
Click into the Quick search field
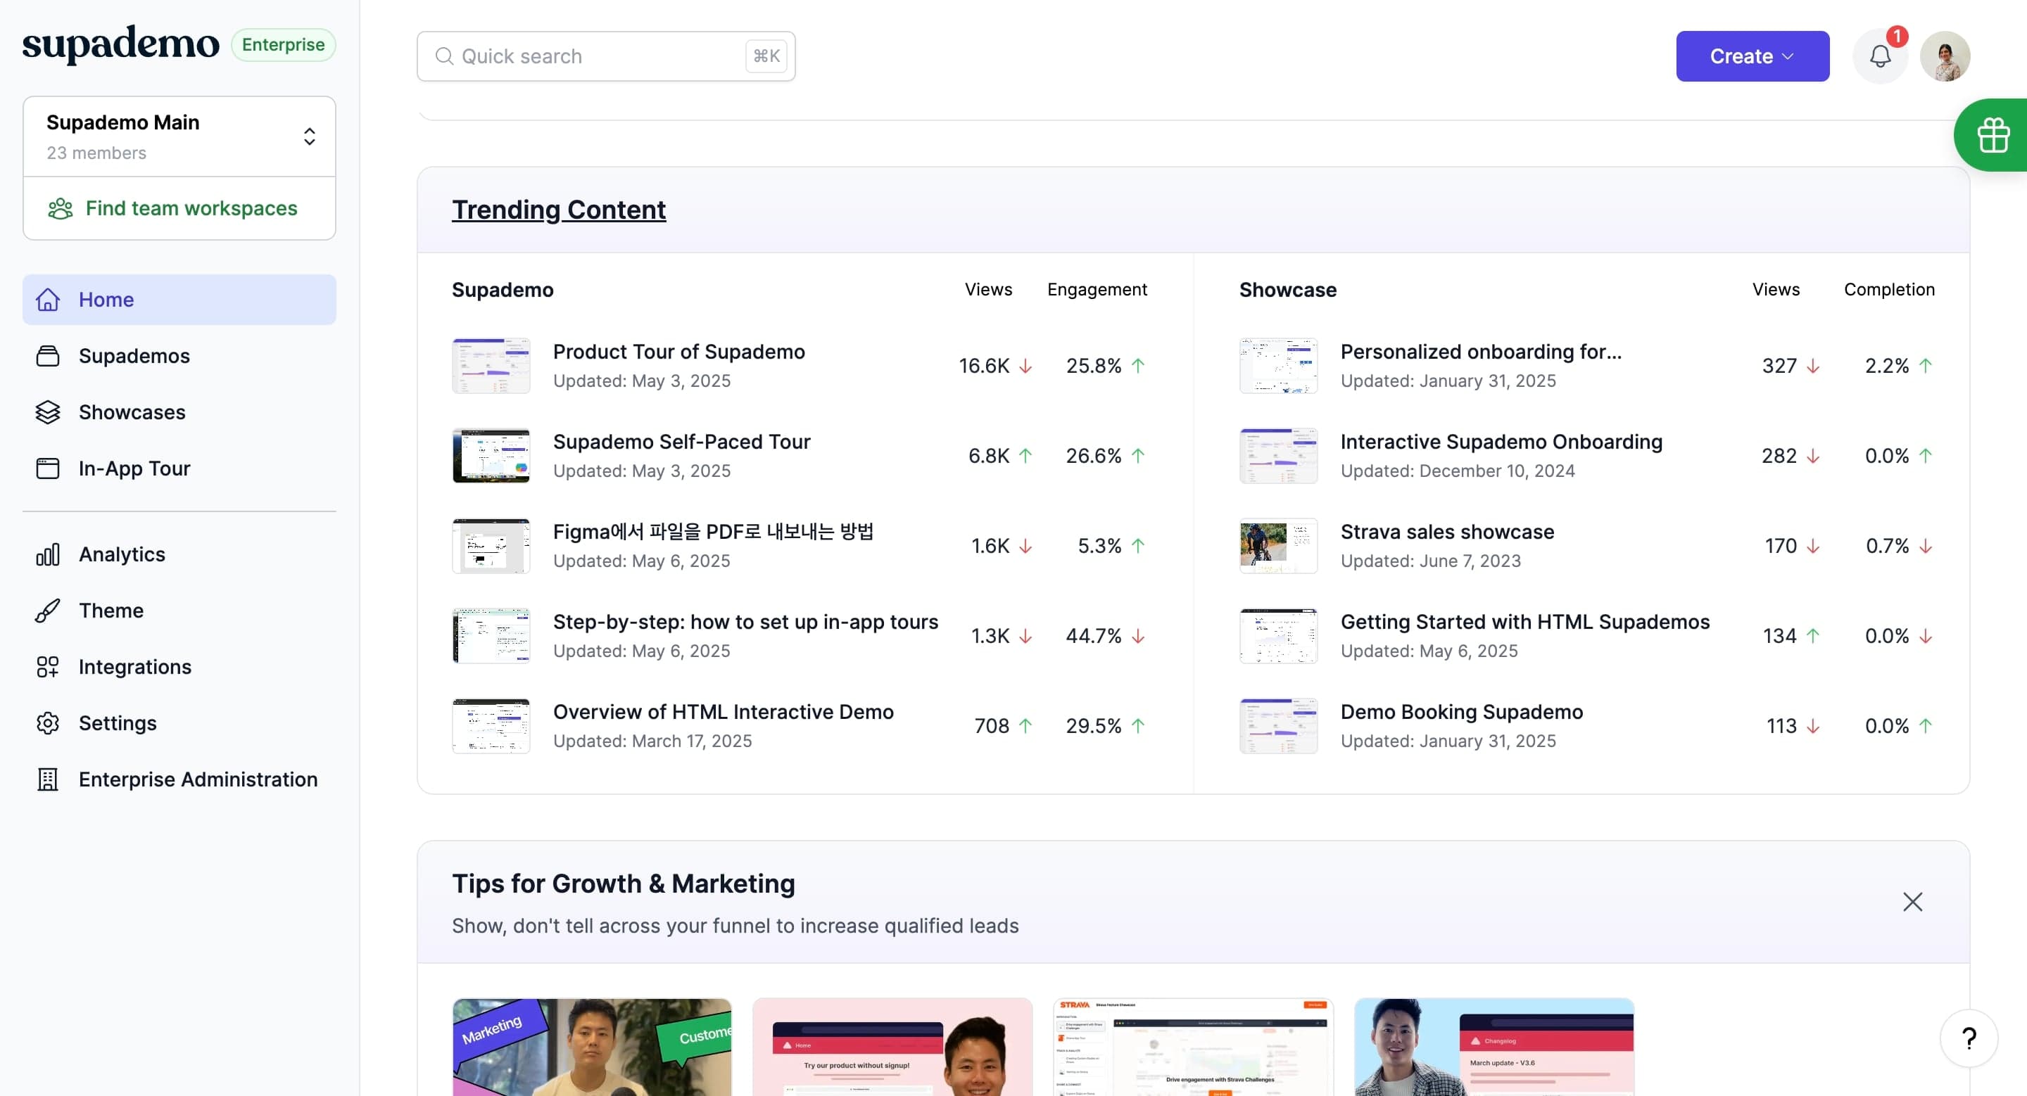click(x=606, y=56)
